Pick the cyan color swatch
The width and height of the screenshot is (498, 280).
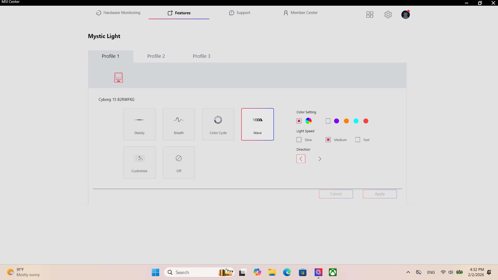click(x=356, y=121)
